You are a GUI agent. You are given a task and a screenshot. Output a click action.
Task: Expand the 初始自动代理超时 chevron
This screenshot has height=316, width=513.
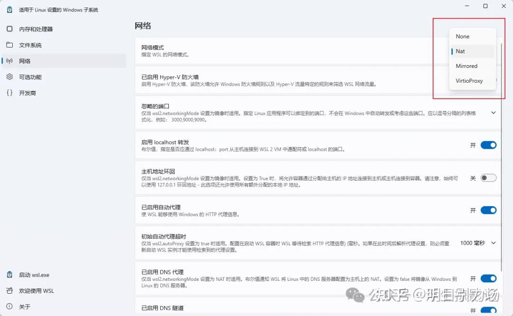(494, 243)
